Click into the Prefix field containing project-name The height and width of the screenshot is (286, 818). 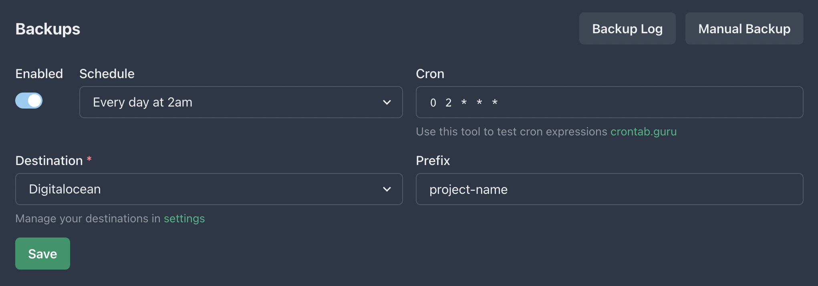click(609, 189)
